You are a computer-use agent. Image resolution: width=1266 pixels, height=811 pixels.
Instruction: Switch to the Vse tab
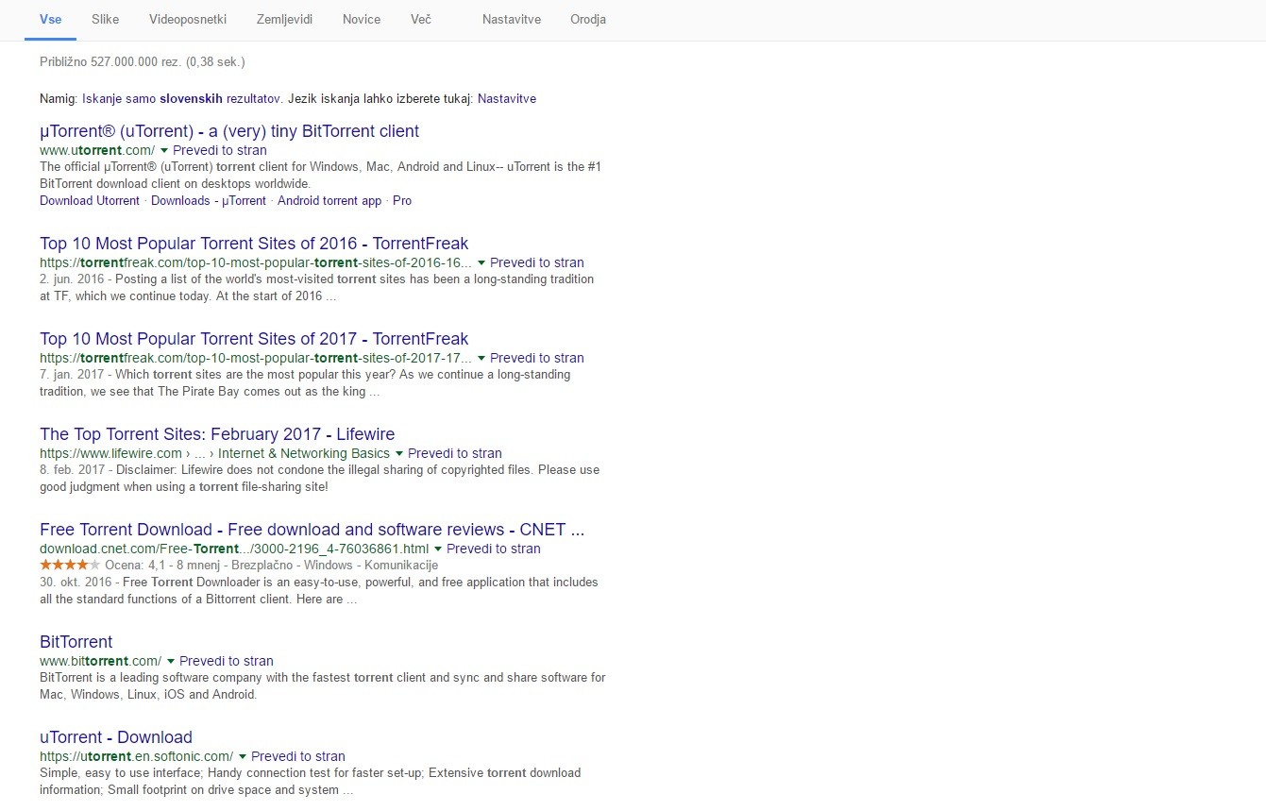[50, 19]
